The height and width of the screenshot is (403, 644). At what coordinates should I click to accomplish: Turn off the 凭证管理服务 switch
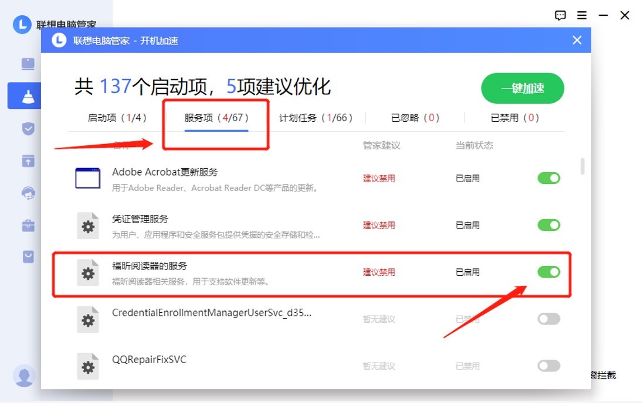[x=549, y=225]
